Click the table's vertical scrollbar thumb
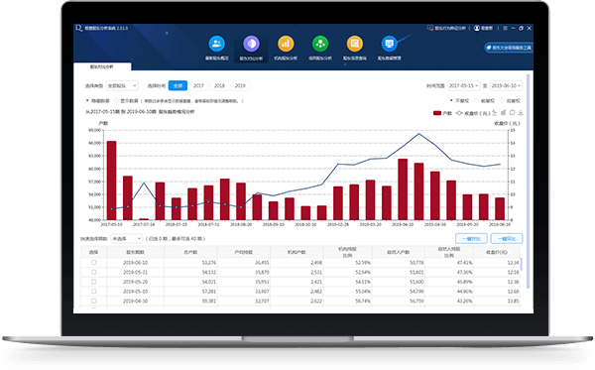595x370 pixels. [x=521, y=264]
